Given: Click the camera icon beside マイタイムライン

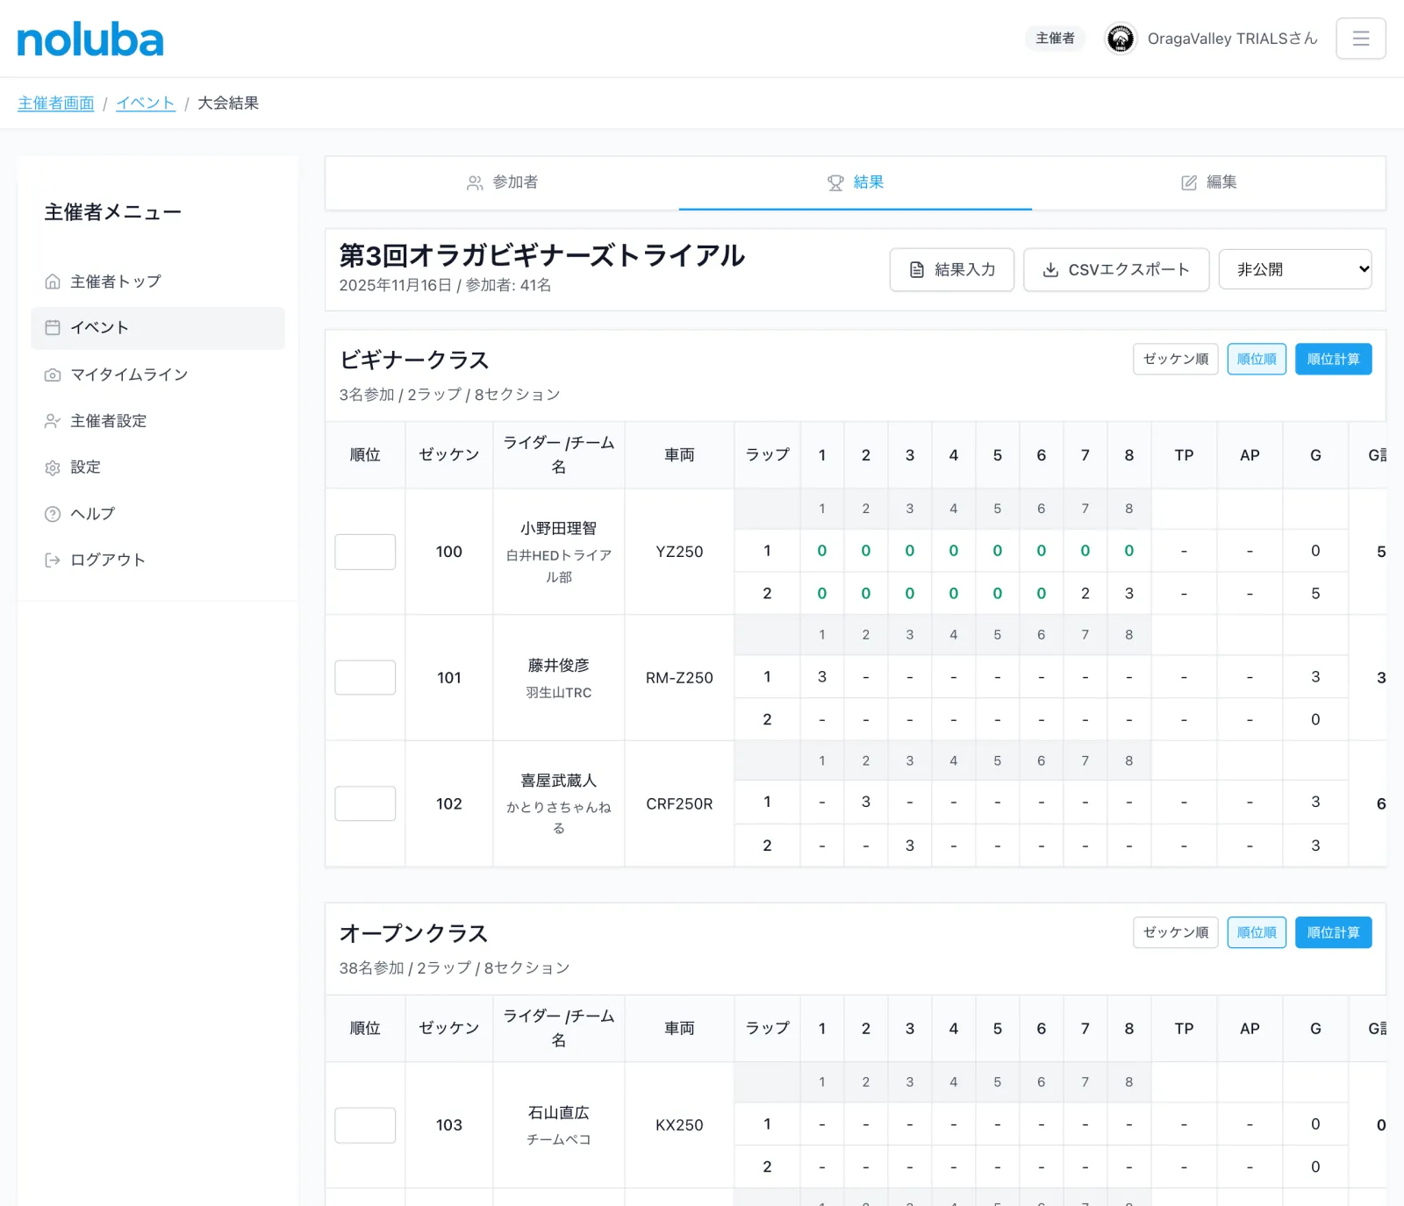Looking at the screenshot, I should point(53,375).
